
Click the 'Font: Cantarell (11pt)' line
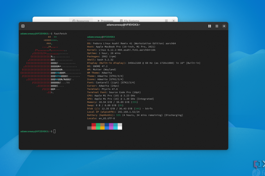111,83
